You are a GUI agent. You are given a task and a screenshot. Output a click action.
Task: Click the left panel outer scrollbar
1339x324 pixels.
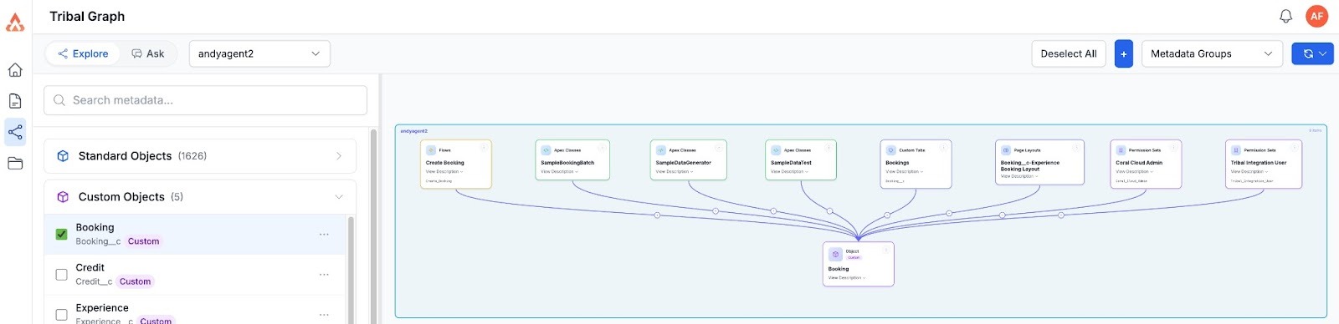tap(373, 225)
